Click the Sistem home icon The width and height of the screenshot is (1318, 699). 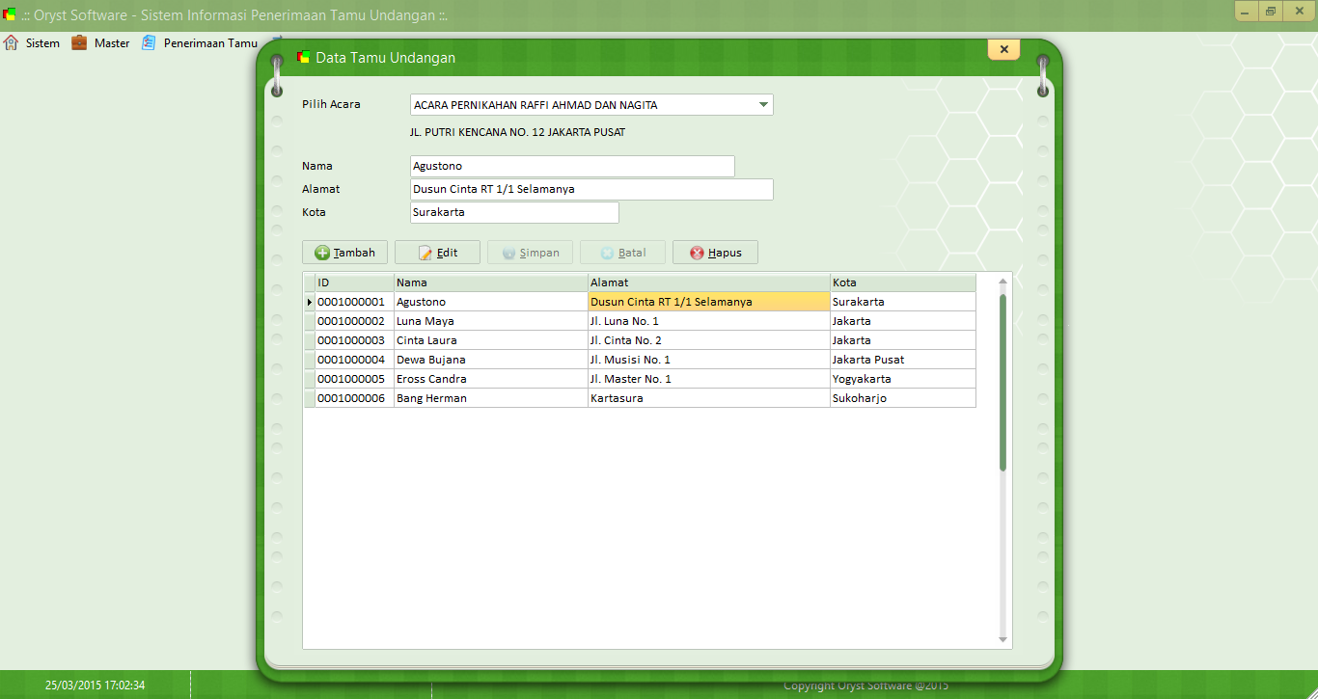(10, 42)
